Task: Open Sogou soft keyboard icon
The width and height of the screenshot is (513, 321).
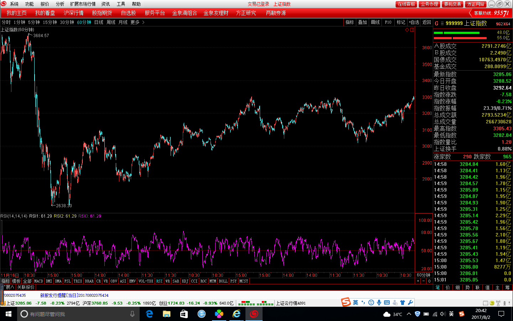Action: (x=387, y=302)
